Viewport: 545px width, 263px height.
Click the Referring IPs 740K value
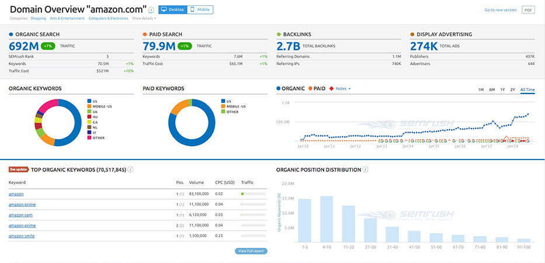click(x=396, y=64)
